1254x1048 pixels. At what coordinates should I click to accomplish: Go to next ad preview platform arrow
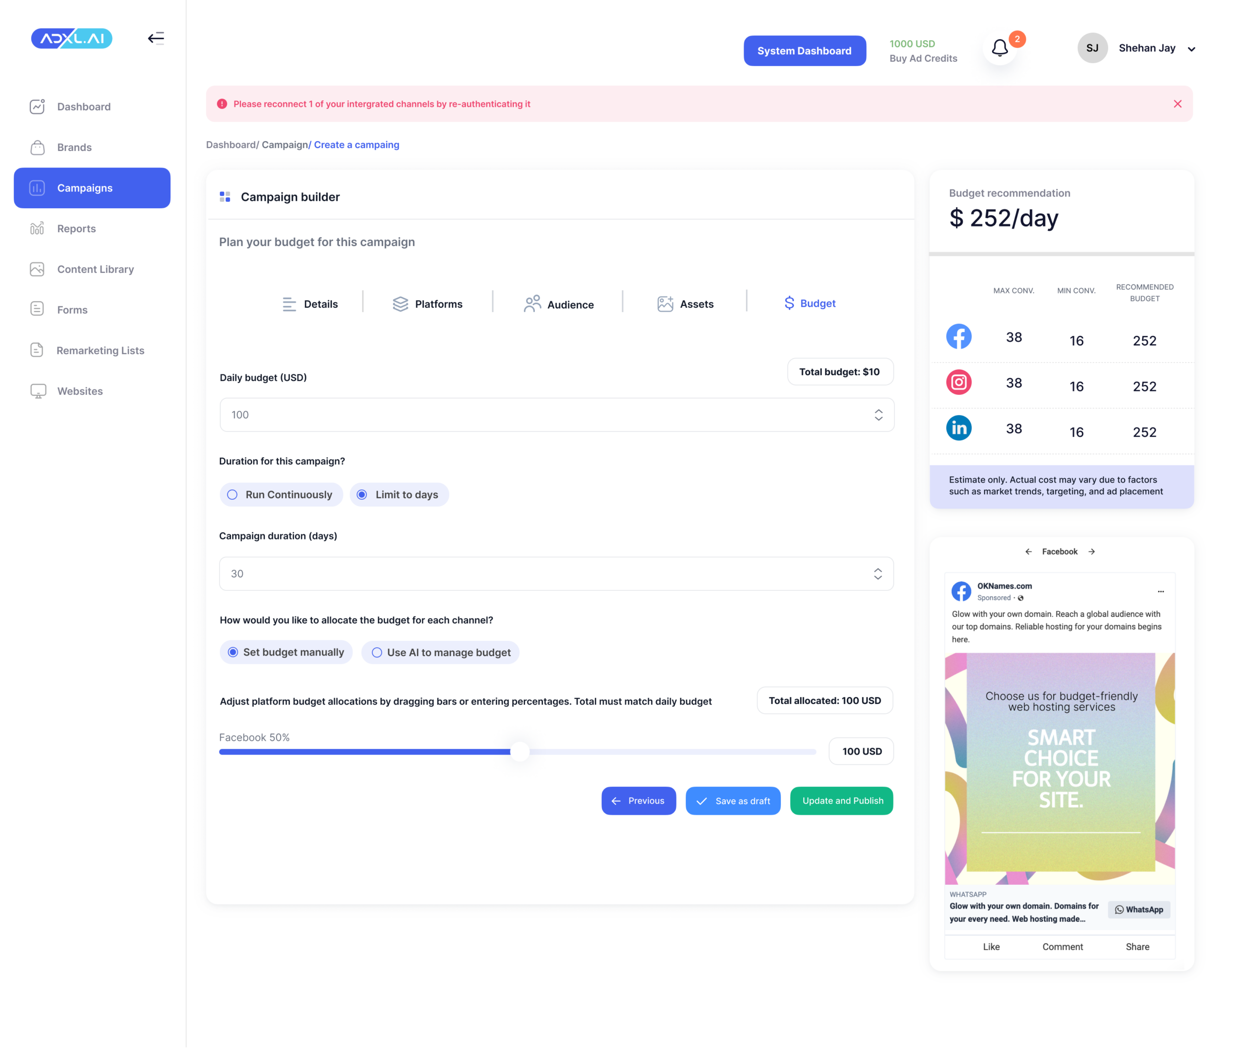(1091, 552)
